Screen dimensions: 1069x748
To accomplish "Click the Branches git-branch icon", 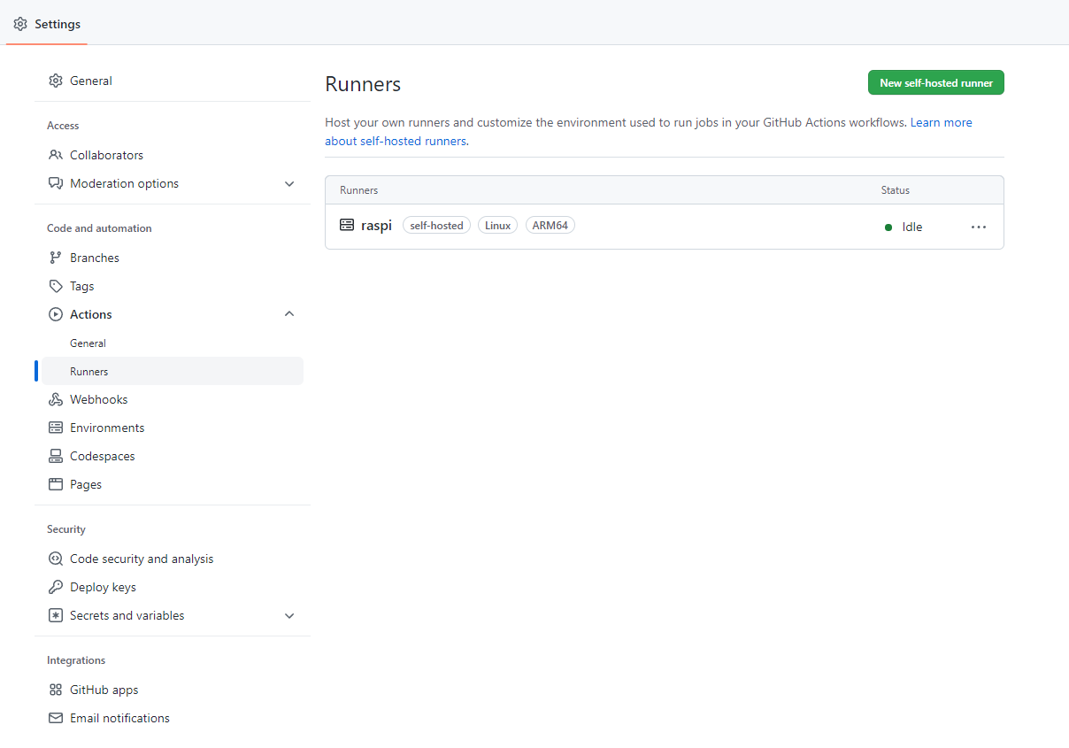I will coord(56,258).
